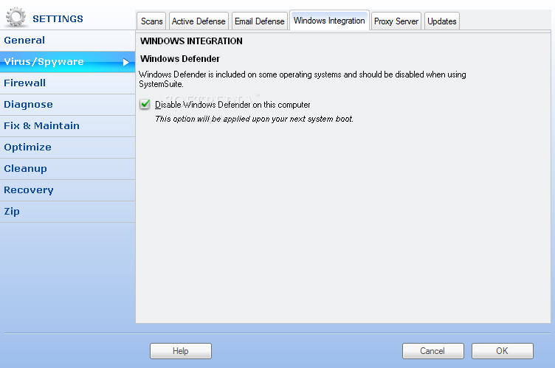Uncheck Disable Windows Defender checkbox
Screen dimensions: 555x368
pos(145,105)
